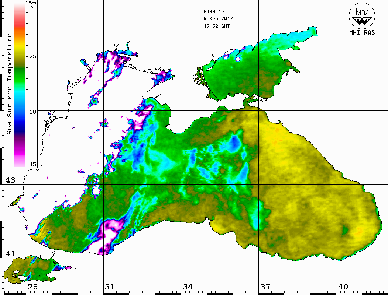Click the MHI RAS logo emblem
Screen dimensions: 388x295
click(x=362, y=16)
